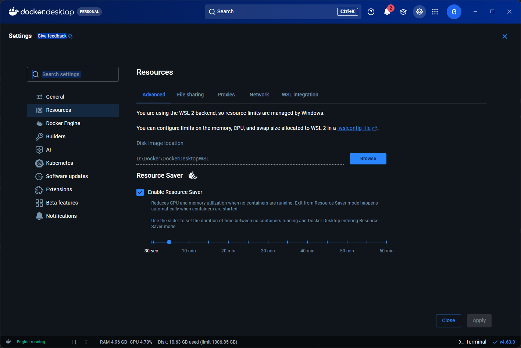Uncheck Enable Resource Saver checkbox
The width and height of the screenshot is (521, 348).
pyautogui.click(x=140, y=192)
